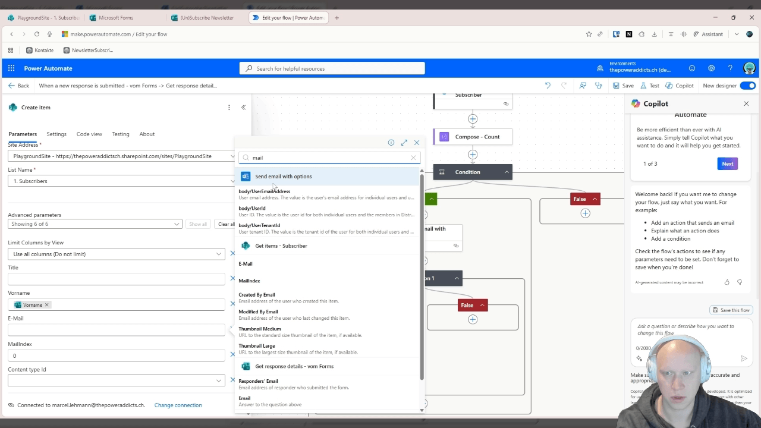The width and height of the screenshot is (761, 428).
Task: Click the dynamic content search field
Action: click(x=329, y=158)
